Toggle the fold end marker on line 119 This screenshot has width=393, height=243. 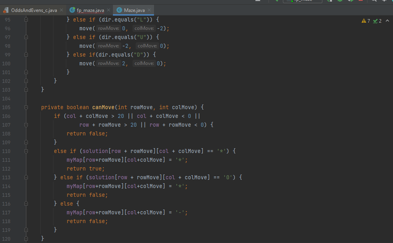[26, 230]
